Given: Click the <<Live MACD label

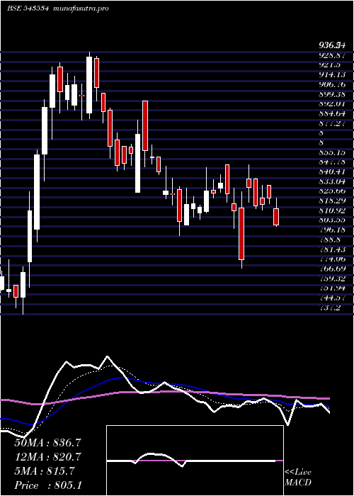Looking at the screenshot, I should (x=298, y=478).
